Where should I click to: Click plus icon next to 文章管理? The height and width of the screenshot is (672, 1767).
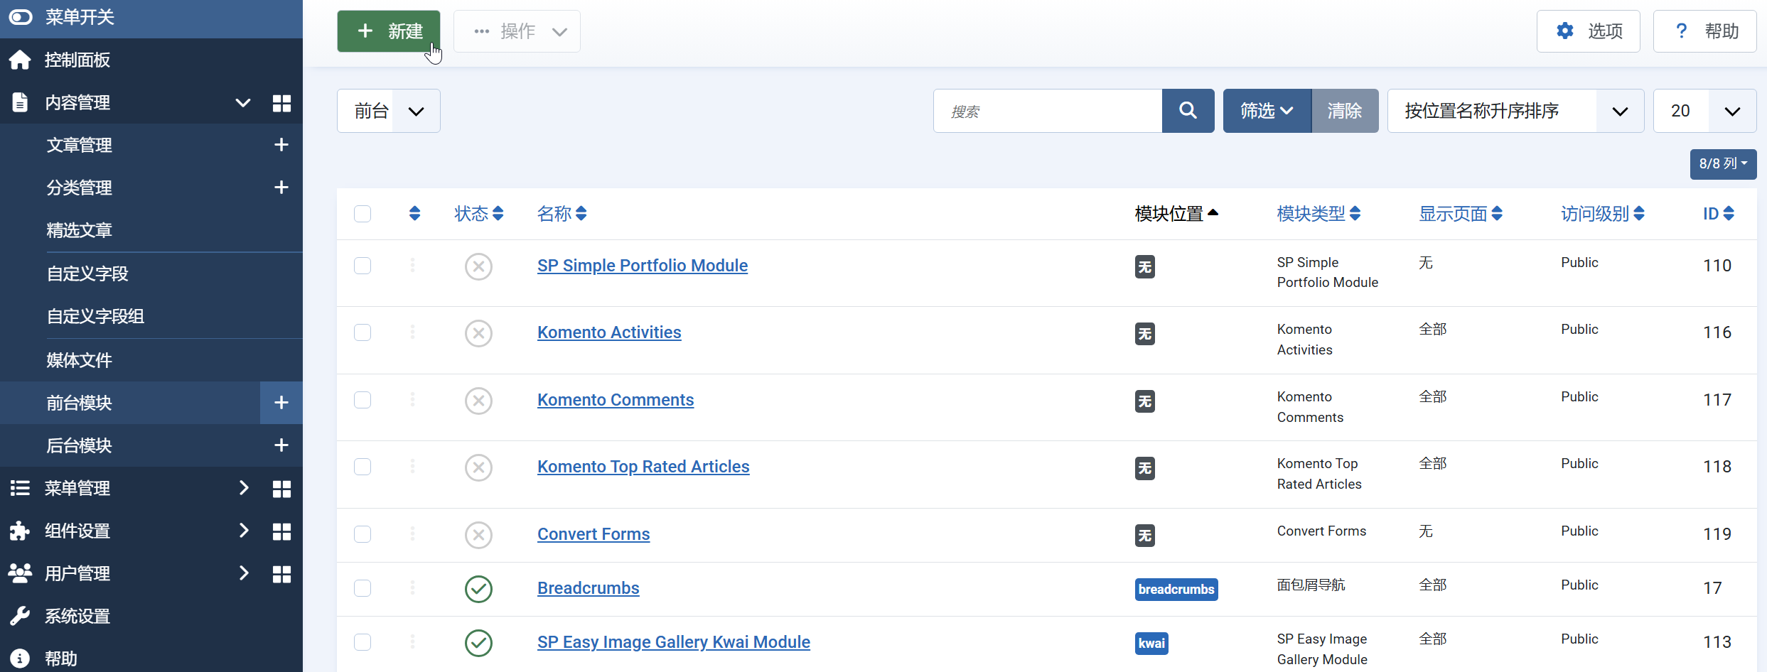(x=281, y=145)
